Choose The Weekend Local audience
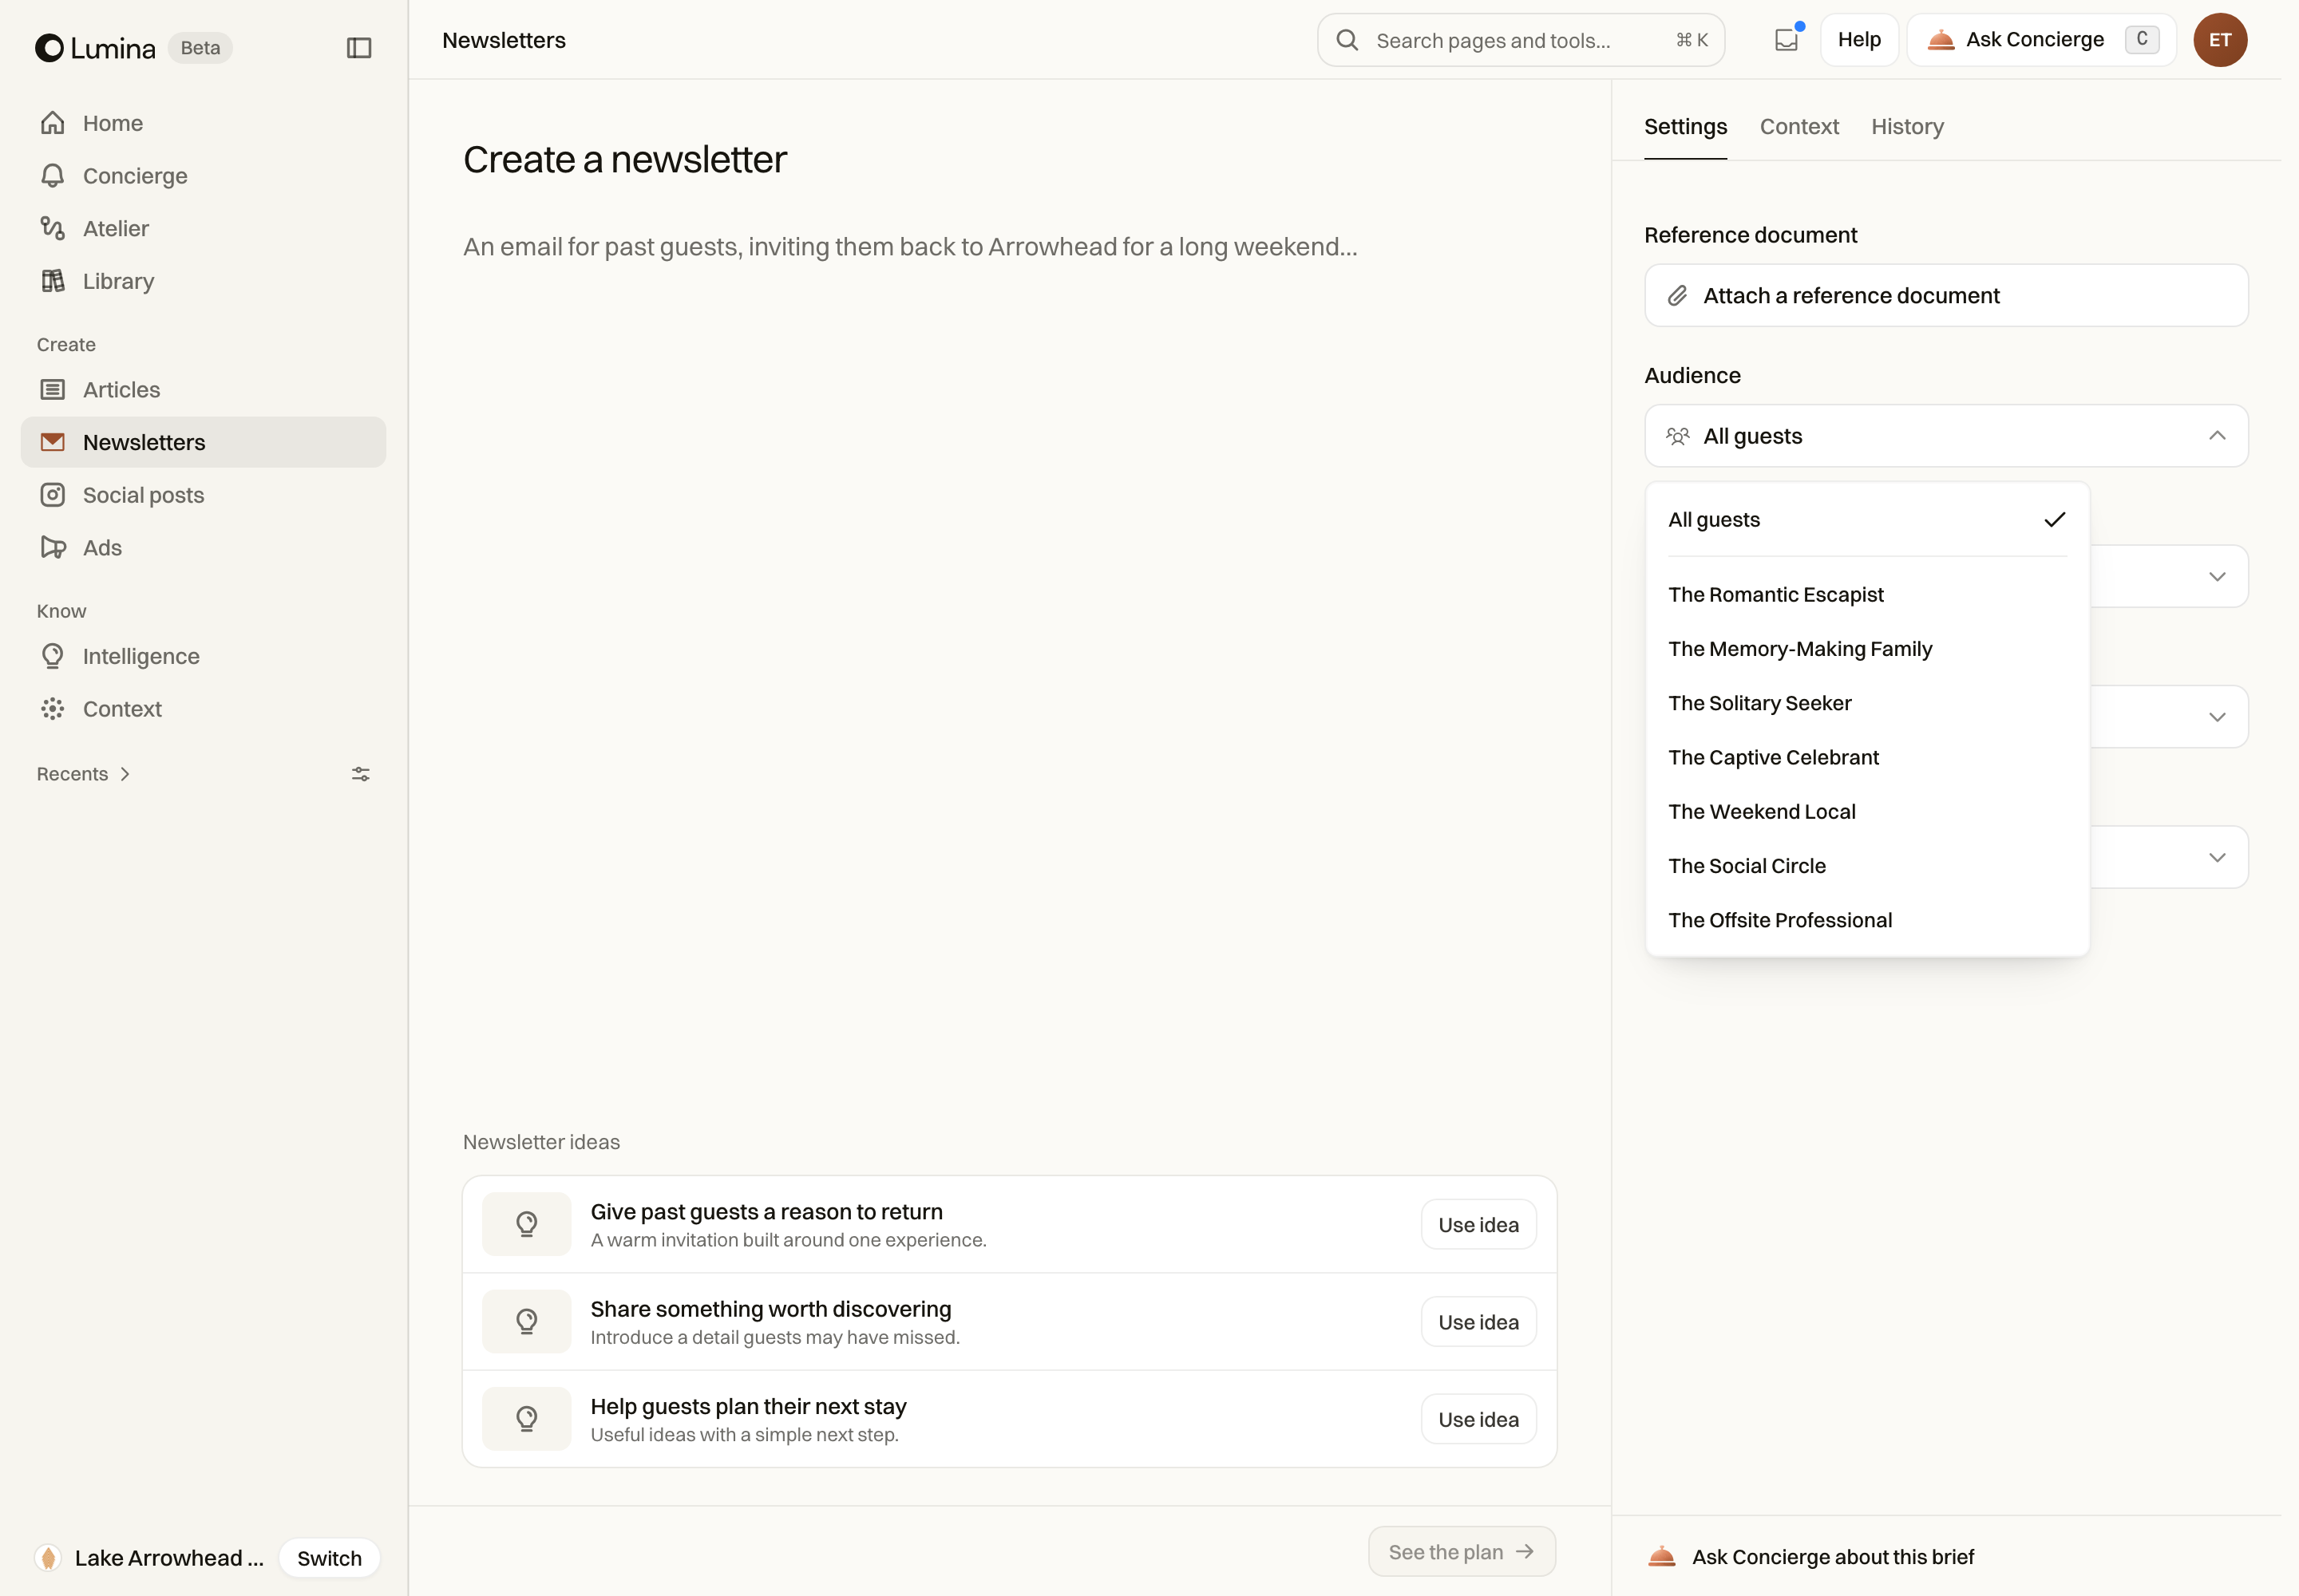The image size is (2299, 1596). pyautogui.click(x=1867, y=812)
